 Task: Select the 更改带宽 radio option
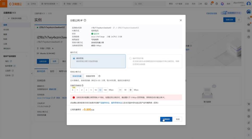pos(74,59)
